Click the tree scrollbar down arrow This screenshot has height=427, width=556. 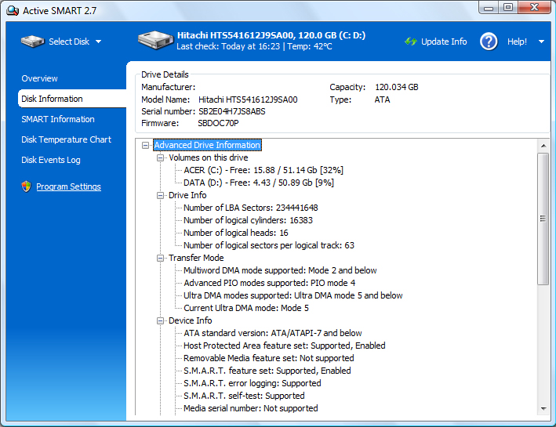coord(543,409)
